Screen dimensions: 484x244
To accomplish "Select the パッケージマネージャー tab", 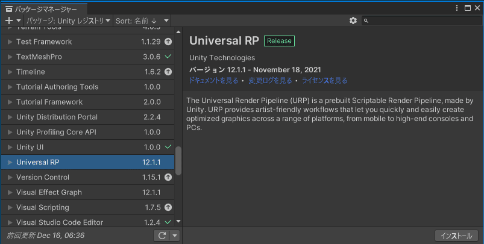I will [x=44, y=9].
